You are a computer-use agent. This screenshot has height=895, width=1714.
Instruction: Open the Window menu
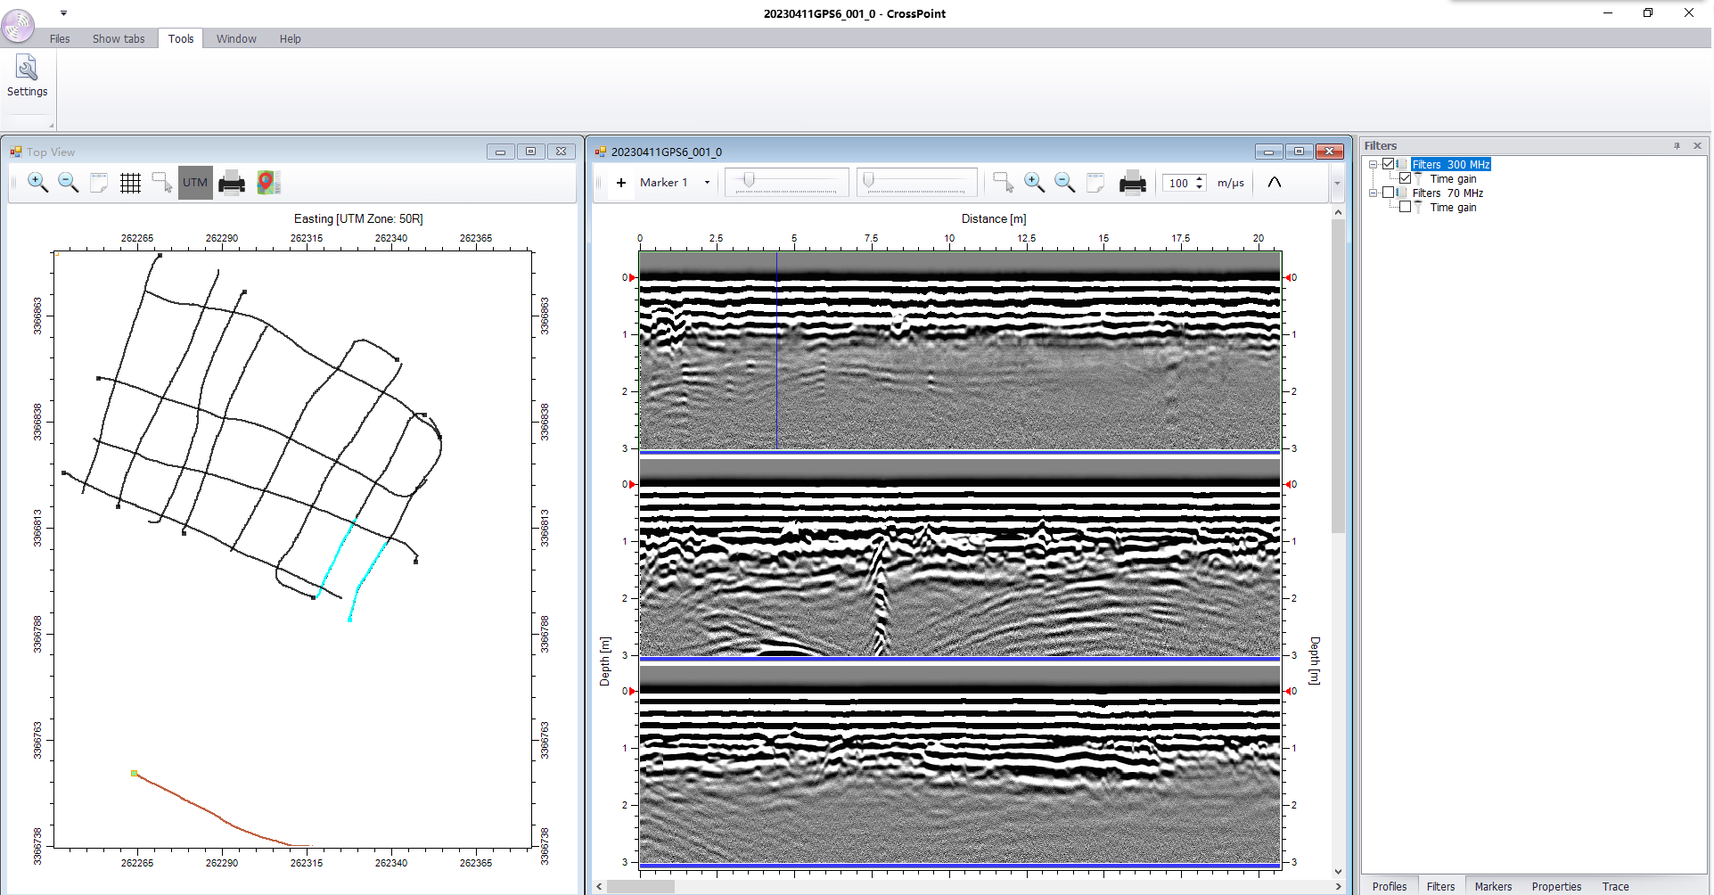(236, 38)
